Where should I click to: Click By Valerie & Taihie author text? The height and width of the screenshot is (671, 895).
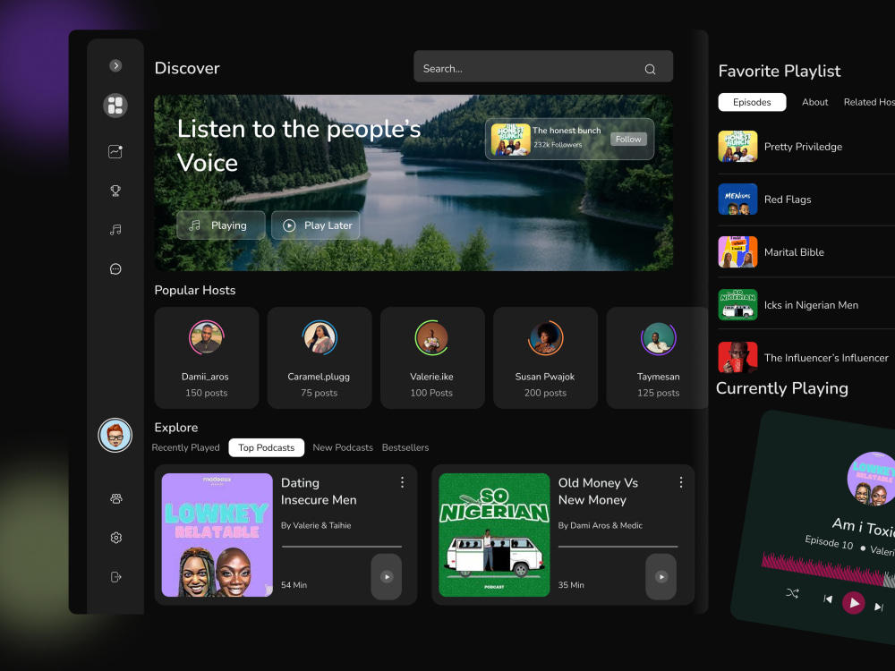pyautogui.click(x=316, y=525)
